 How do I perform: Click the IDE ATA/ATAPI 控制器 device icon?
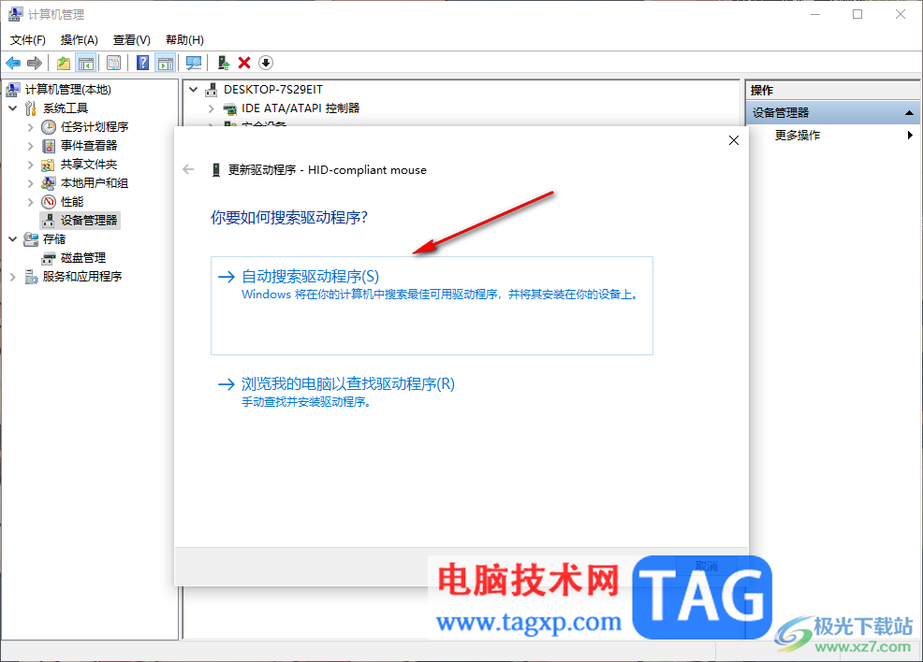(x=229, y=108)
